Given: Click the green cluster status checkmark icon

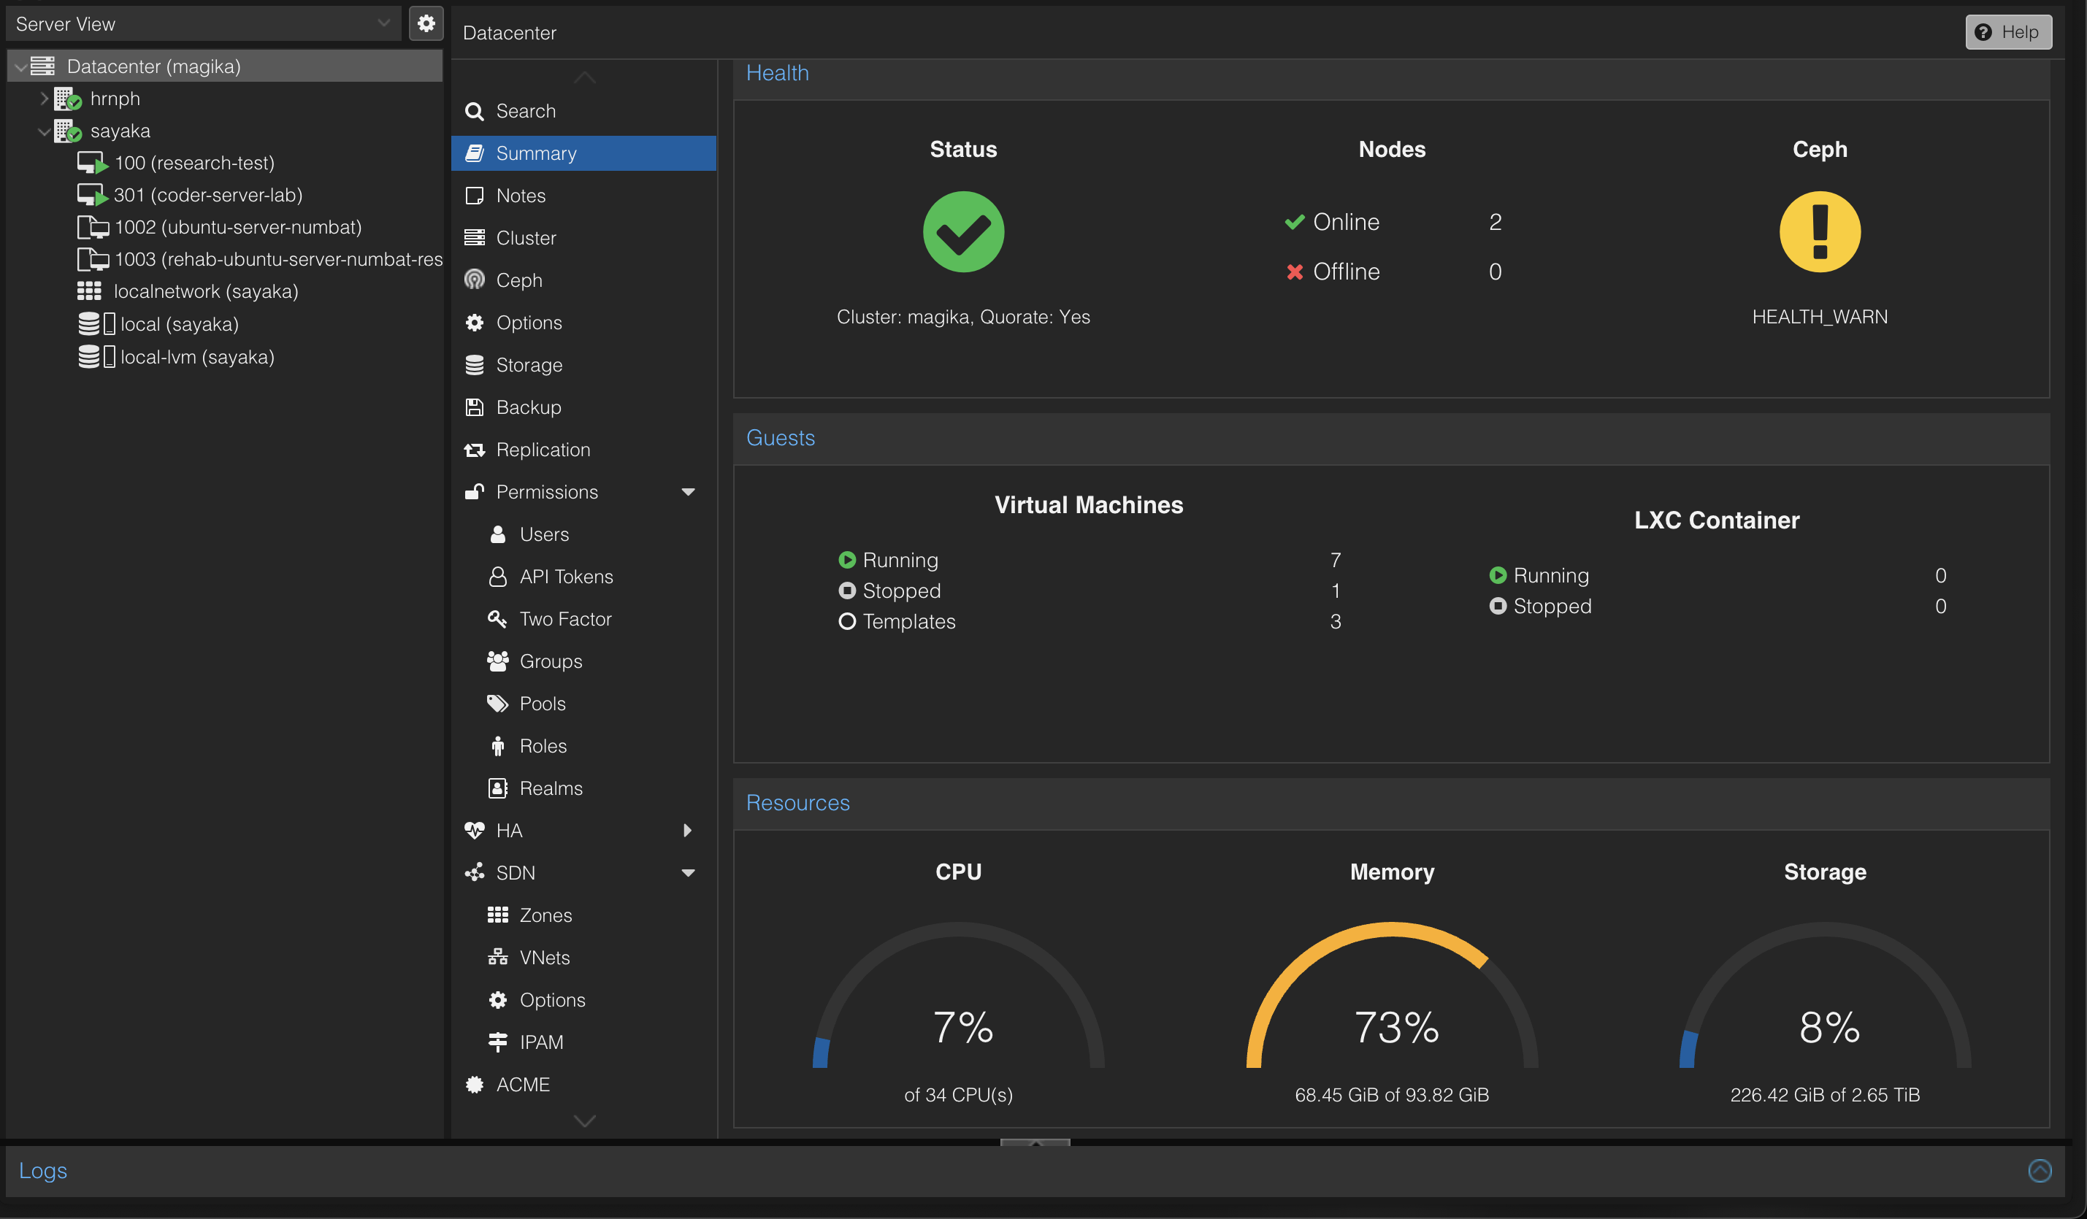Looking at the screenshot, I should pos(962,231).
